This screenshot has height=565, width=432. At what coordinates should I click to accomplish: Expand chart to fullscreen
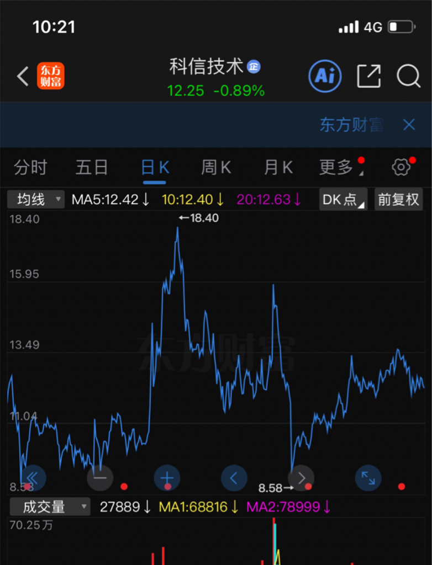coord(368,478)
